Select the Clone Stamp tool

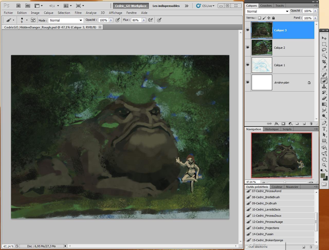click(324, 87)
